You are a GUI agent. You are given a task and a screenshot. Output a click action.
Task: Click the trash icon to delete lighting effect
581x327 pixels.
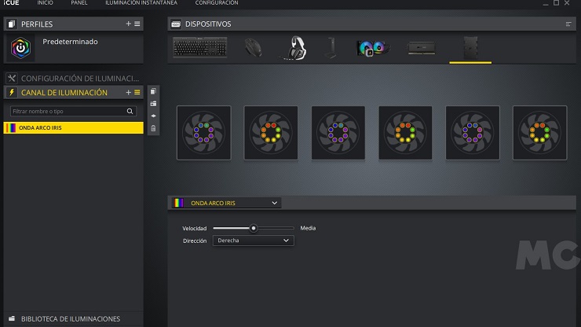click(x=153, y=128)
